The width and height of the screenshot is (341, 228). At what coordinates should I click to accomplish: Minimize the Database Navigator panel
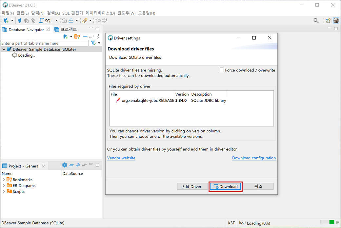pos(91,28)
